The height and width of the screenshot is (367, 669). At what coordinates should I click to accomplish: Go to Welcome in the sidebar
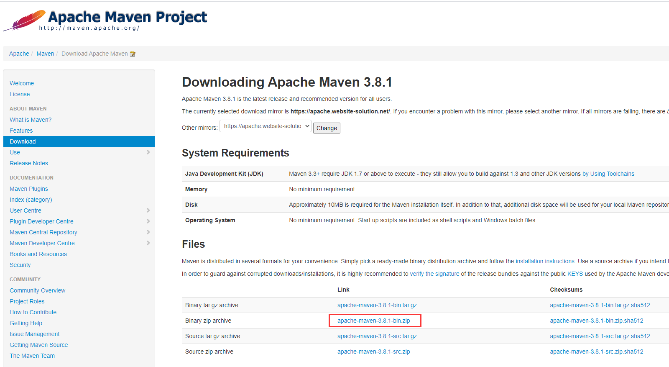point(22,83)
